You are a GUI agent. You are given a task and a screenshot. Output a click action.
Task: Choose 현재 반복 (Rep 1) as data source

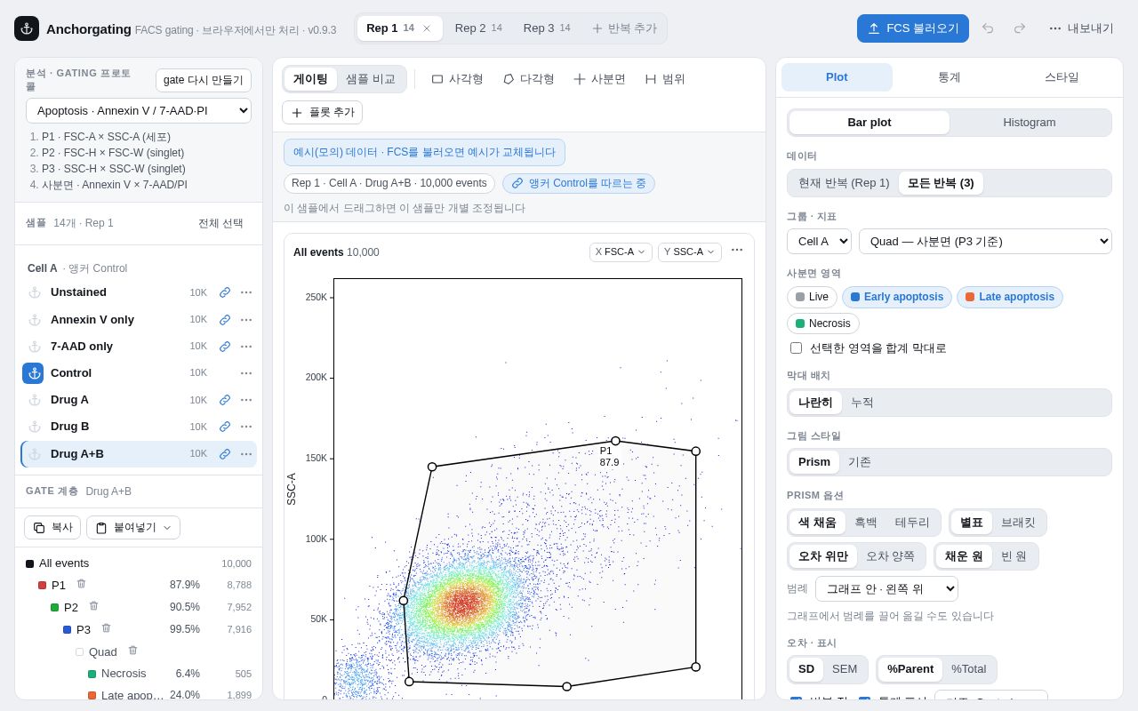[844, 183]
